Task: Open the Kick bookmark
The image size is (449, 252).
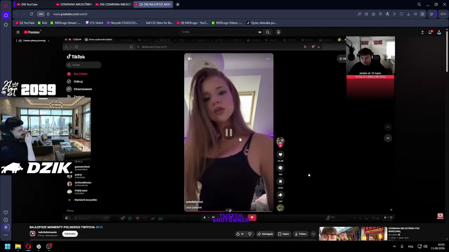Action: tap(42, 23)
